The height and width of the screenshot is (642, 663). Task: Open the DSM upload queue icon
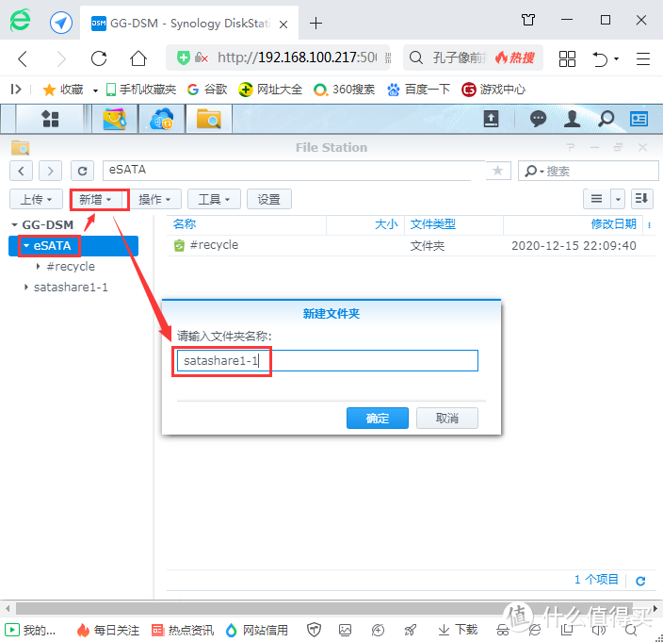click(491, 119)
